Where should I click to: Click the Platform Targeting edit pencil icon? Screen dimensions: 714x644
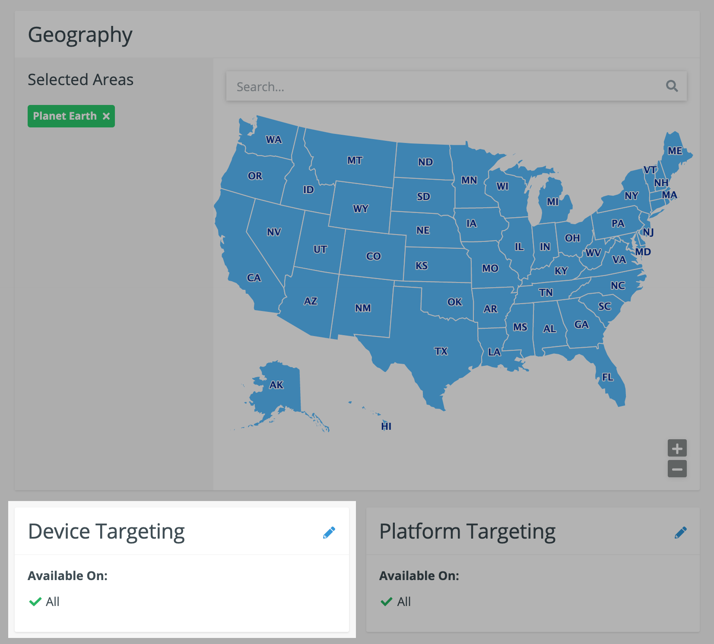[680, 533]
